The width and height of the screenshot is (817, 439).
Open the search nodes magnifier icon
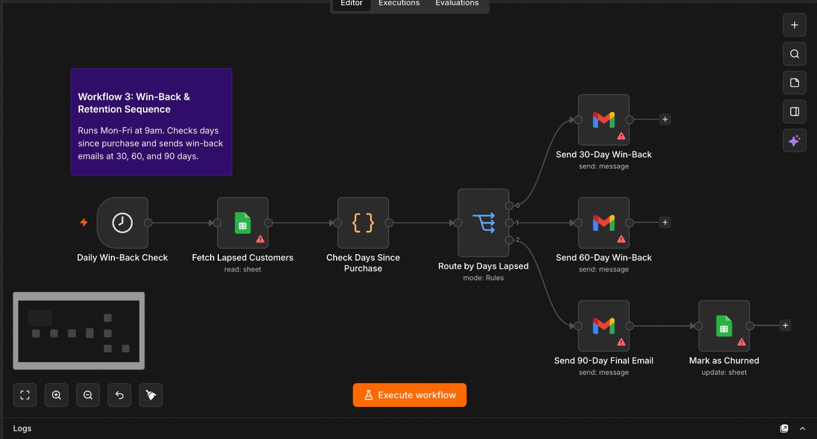pos(794,54)
